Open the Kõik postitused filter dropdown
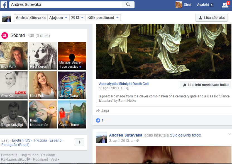 point(103,17)
